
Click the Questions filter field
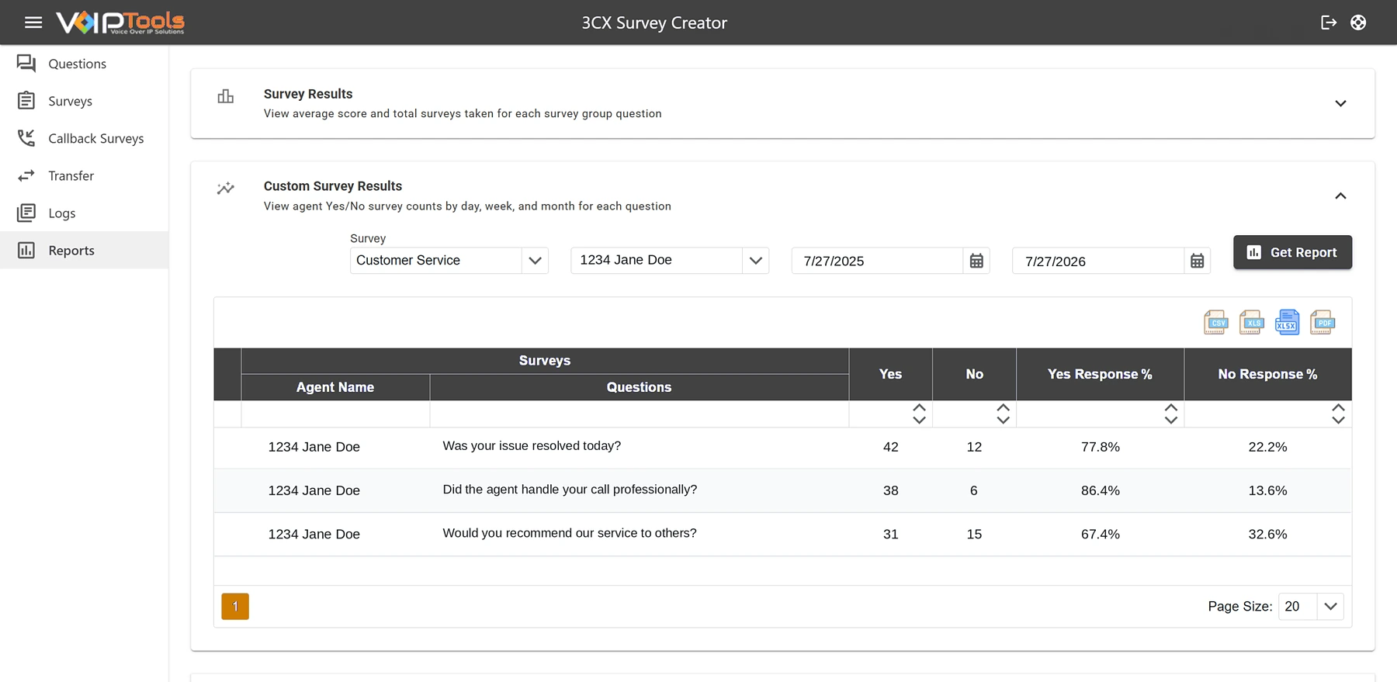point(639,414)
